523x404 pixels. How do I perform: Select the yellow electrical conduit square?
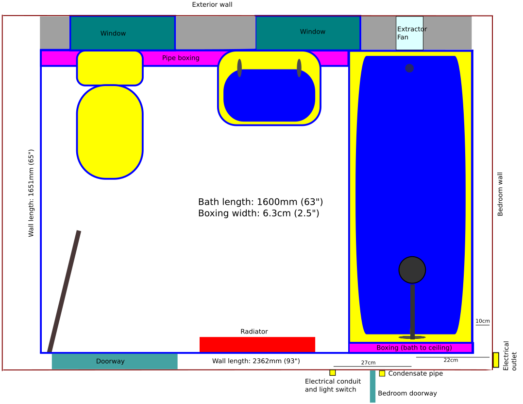(x=333, y=373)
